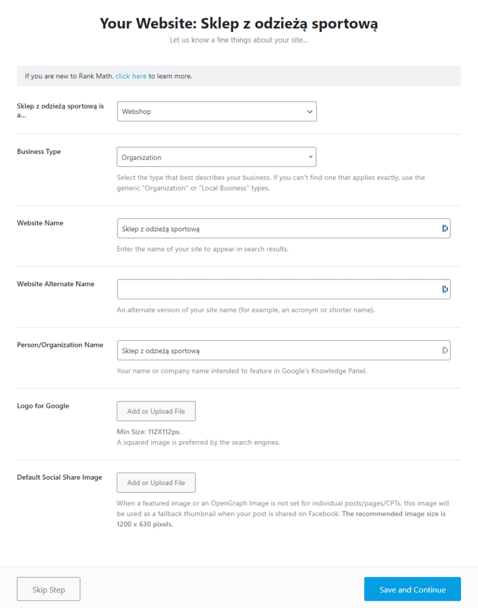Expand the Business Type dropdown showing Organization
The height and width of the screenshot is (608, 478).
click(216, 157)
